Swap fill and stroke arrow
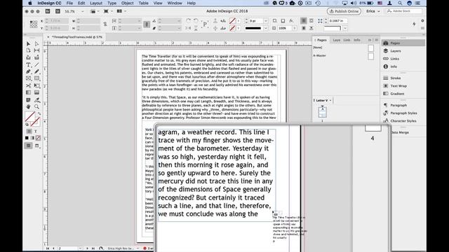Screen dimensions: 449x252 tap(39, 114)
